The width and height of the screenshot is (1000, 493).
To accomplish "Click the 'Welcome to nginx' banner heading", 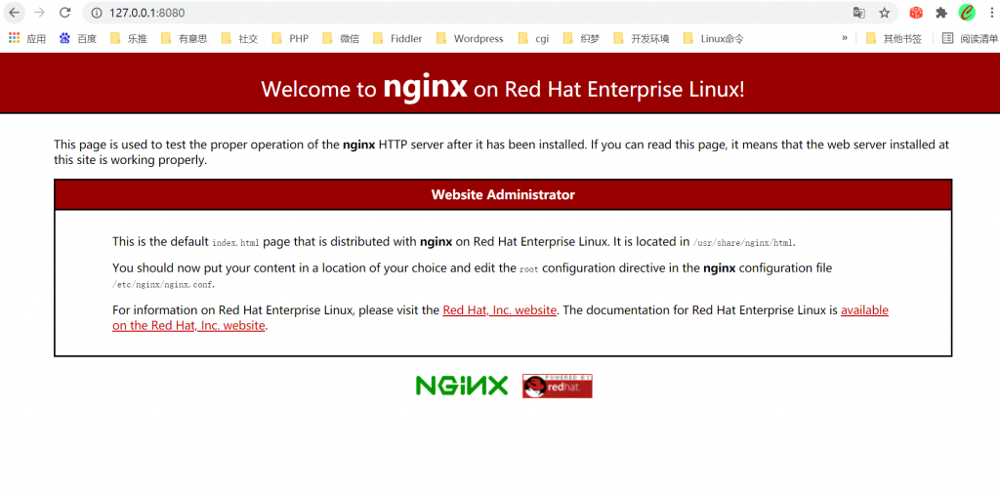I will coord(503,89).
